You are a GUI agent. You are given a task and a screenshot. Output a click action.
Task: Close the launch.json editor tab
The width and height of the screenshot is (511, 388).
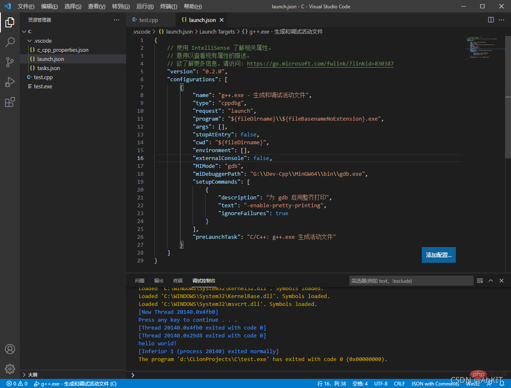pyautogui.click(x=221, y=20)
